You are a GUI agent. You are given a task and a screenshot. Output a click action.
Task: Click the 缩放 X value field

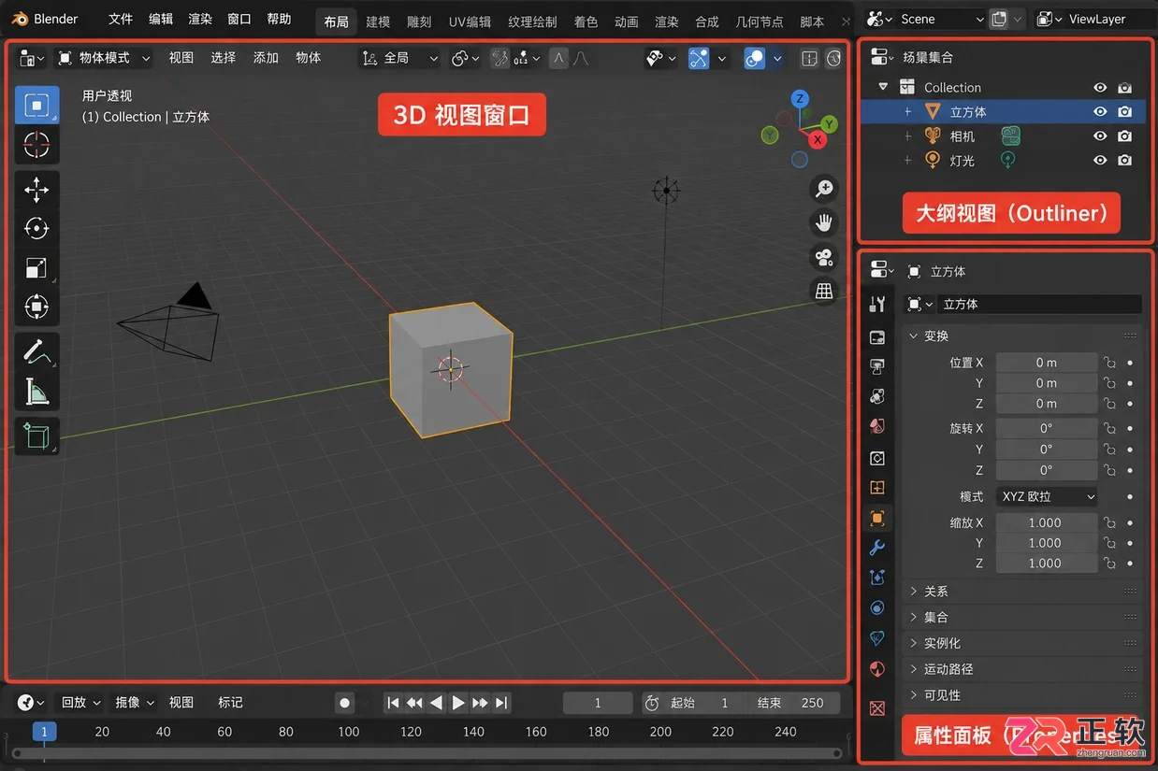1046,523
